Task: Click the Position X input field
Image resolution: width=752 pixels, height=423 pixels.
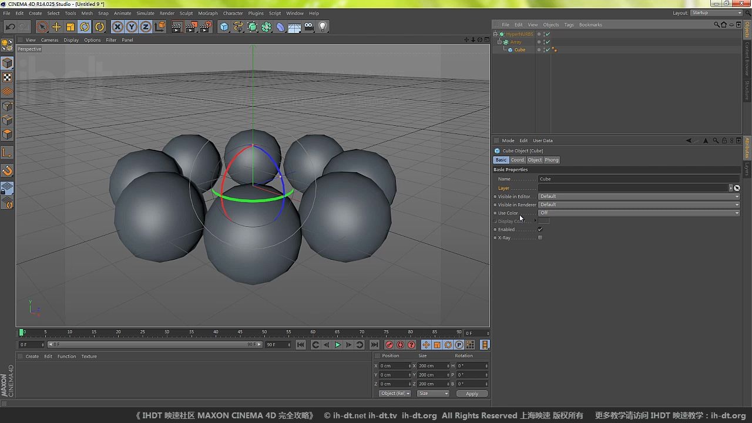Action: point(394,366)
